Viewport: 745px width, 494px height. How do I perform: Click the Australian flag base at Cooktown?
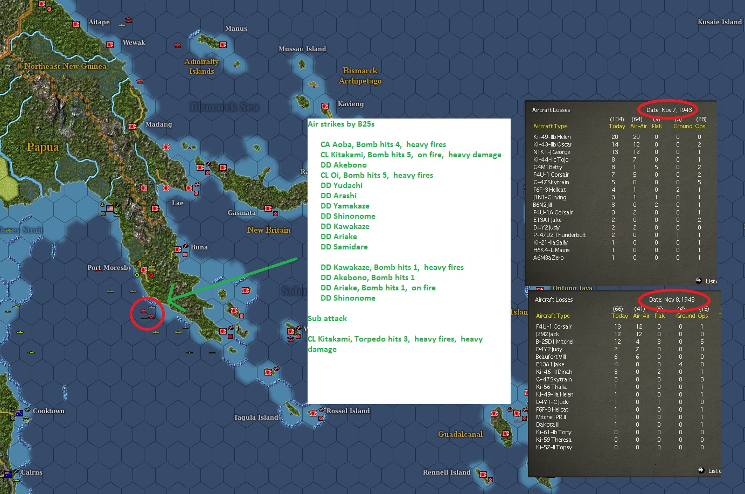pos(19,413)
